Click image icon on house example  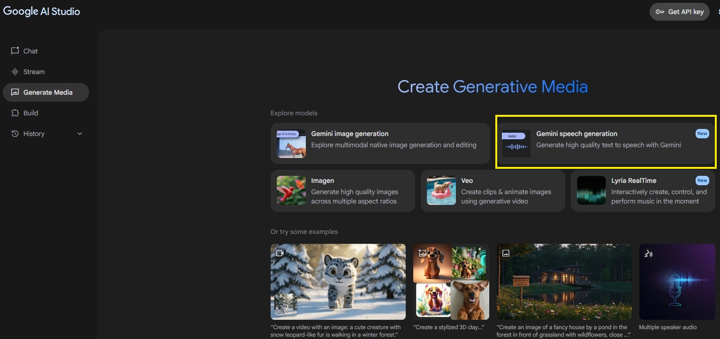tap(506, 253)
